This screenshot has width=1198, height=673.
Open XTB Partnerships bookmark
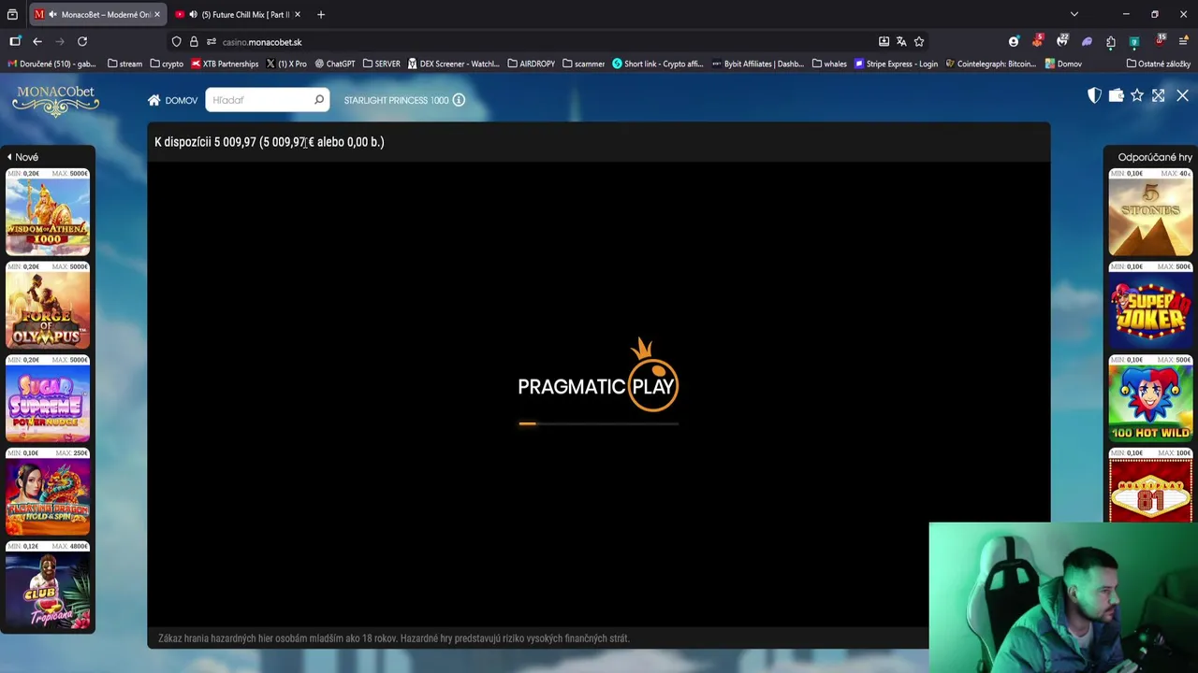click(x=225, y=64)
